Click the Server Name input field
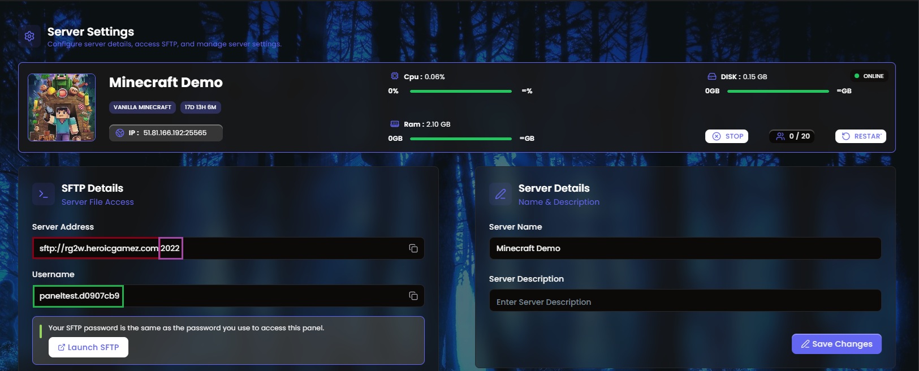 (684, 248)
